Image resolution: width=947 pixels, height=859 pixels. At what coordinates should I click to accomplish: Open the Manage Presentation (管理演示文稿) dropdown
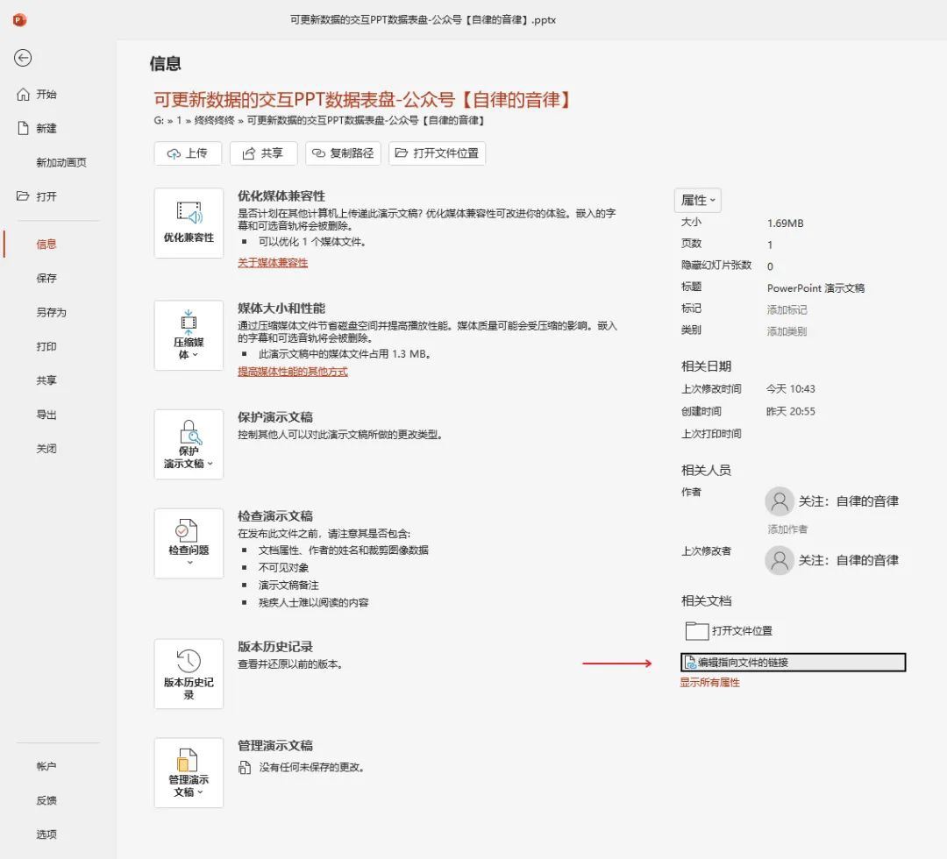coord(189,772)
